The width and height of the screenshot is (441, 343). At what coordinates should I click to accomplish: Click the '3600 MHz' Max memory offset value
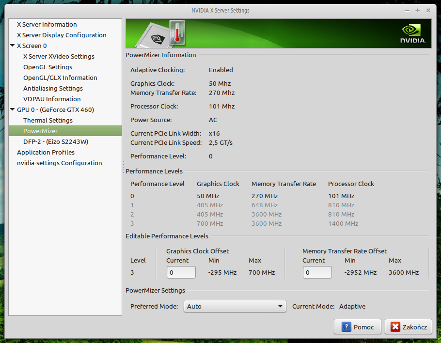(x=404, y=273)
